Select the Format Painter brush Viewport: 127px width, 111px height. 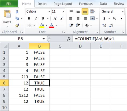[17, 25]
